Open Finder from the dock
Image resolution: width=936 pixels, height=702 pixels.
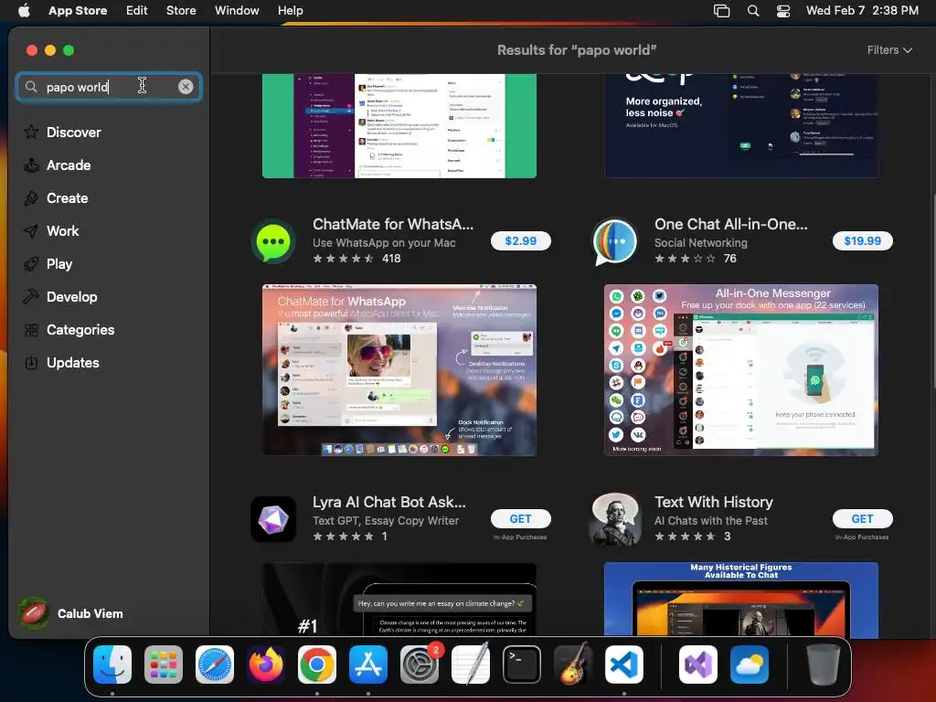coord(112,665)
